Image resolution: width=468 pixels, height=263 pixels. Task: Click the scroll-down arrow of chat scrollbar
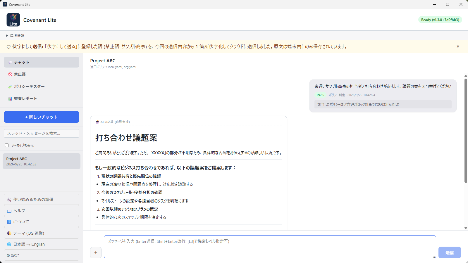(x=466, y=228)
